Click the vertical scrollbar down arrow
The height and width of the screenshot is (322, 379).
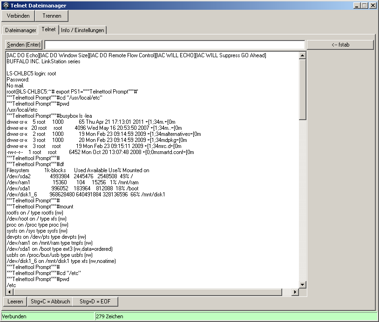302,285
